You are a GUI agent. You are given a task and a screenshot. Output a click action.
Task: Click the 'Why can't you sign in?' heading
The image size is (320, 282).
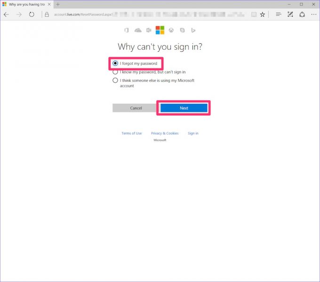pos(160,47)
